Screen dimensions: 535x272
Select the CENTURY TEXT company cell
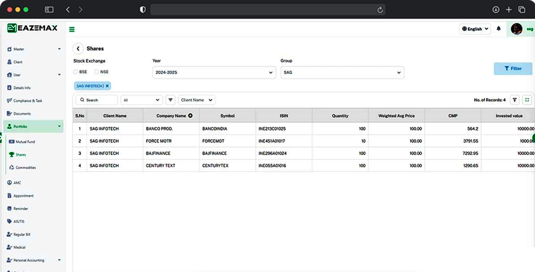point(171,166)
